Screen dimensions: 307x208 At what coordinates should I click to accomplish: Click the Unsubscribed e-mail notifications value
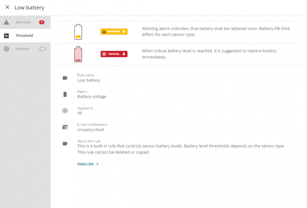pyautogui.click(x=90, y=130)
